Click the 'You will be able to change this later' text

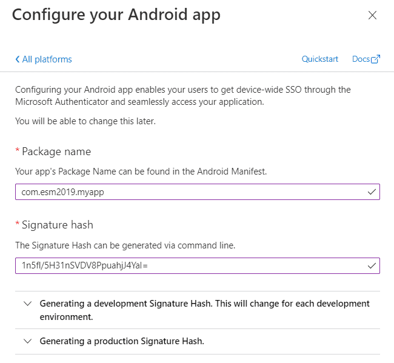(85, 121)
